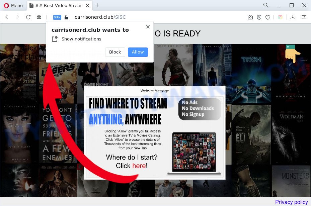Click the Wolfman movie poster

[291, 134]
